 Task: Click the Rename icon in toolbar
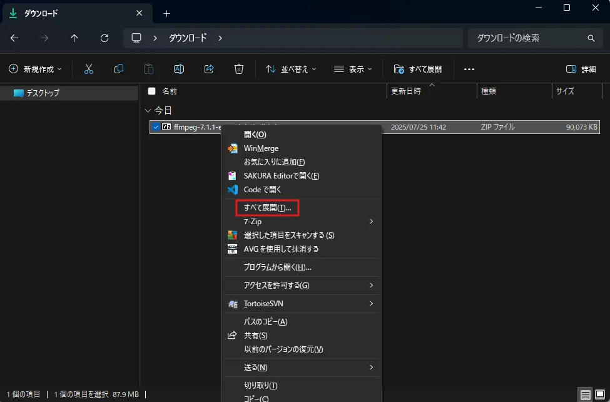pyautogui.click(x=178, y=69)
